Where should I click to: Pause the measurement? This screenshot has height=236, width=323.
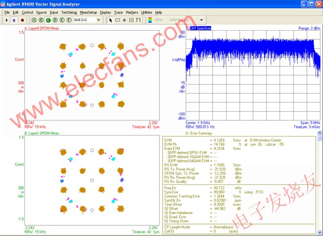click(x=14, y=20)
